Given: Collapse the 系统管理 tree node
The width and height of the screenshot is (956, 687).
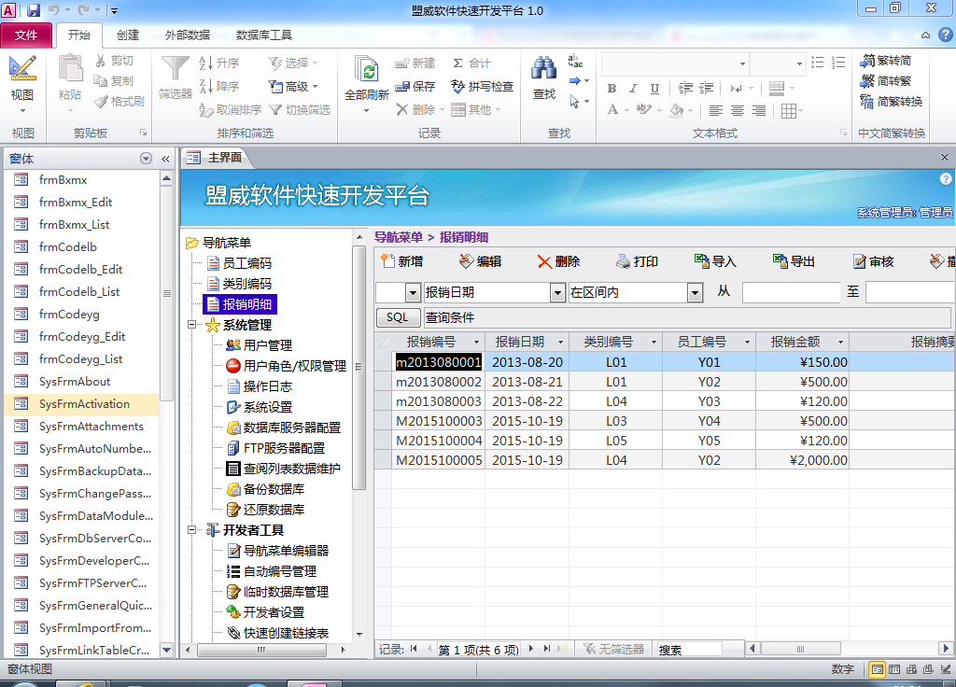Looking at the screenshot, I should pos(193,325).
